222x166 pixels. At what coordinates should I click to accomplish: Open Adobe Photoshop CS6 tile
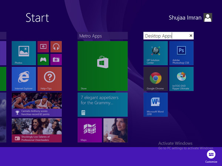click(181, 53)
